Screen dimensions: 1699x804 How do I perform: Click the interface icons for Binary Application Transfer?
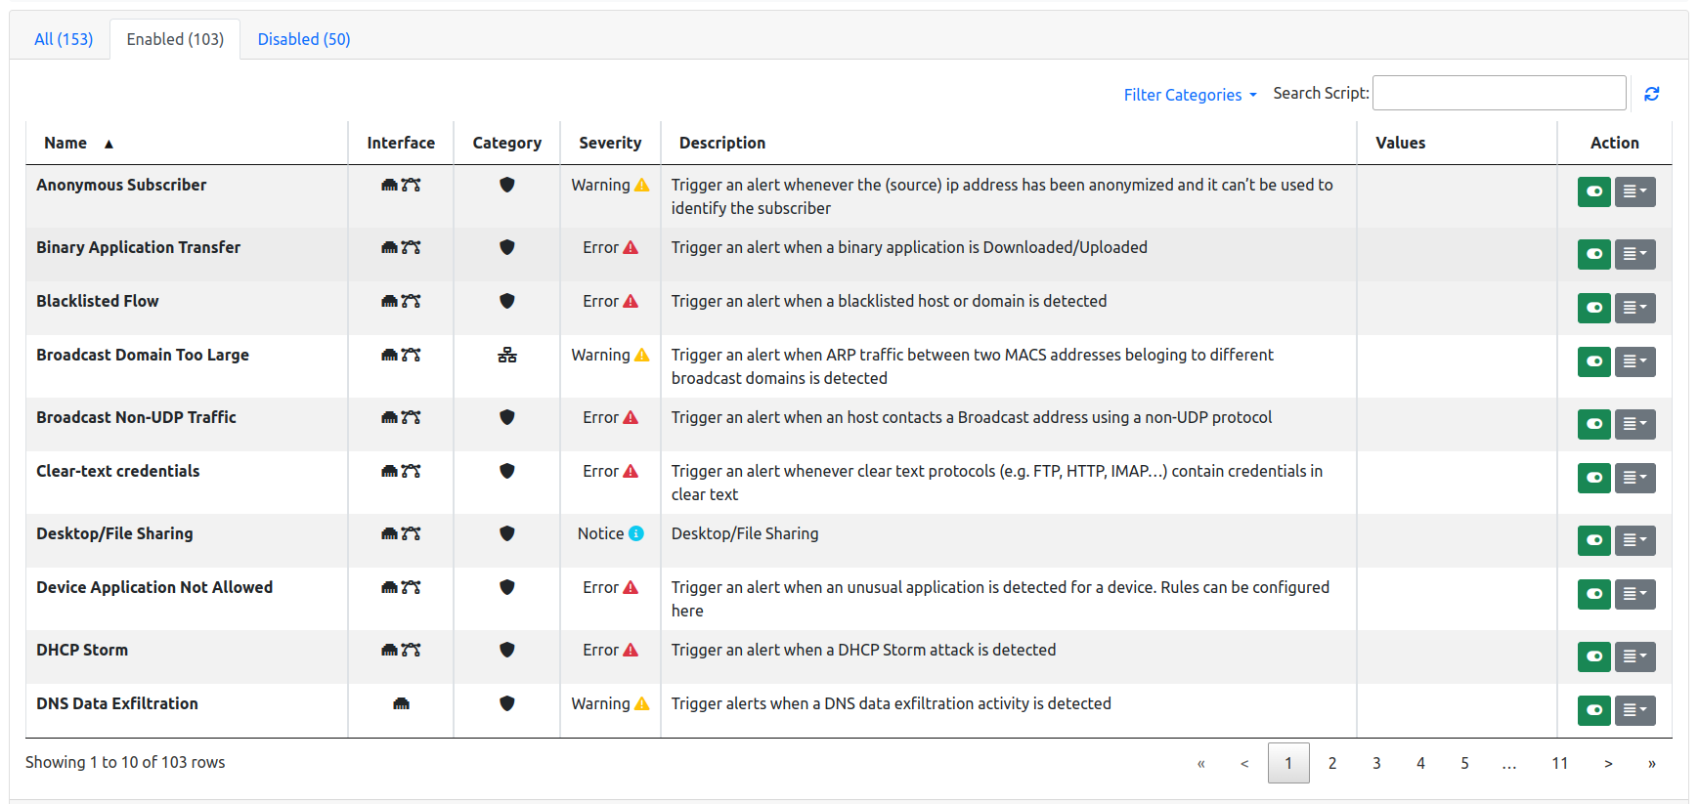tap(401, 247)
